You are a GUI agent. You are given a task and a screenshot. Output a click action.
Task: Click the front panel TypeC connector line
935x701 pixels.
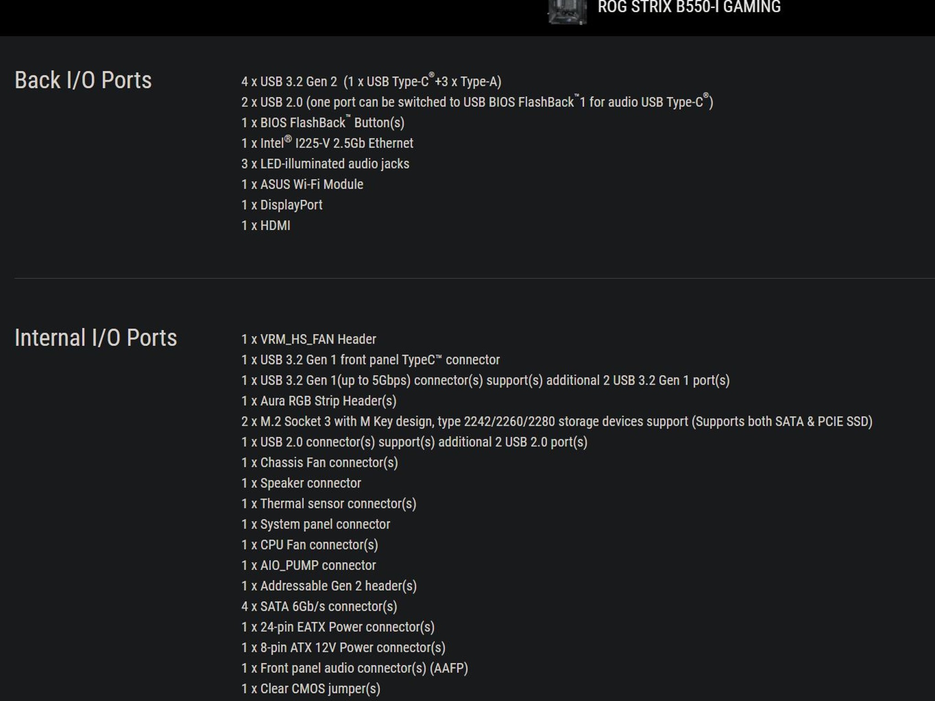click(x=370, y=360)
